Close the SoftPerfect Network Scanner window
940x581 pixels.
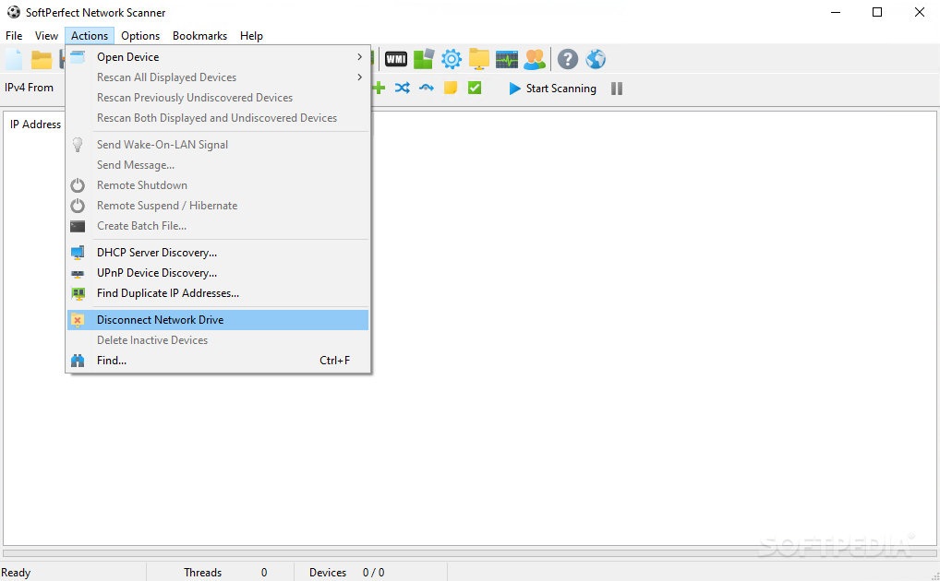point(919,12)
